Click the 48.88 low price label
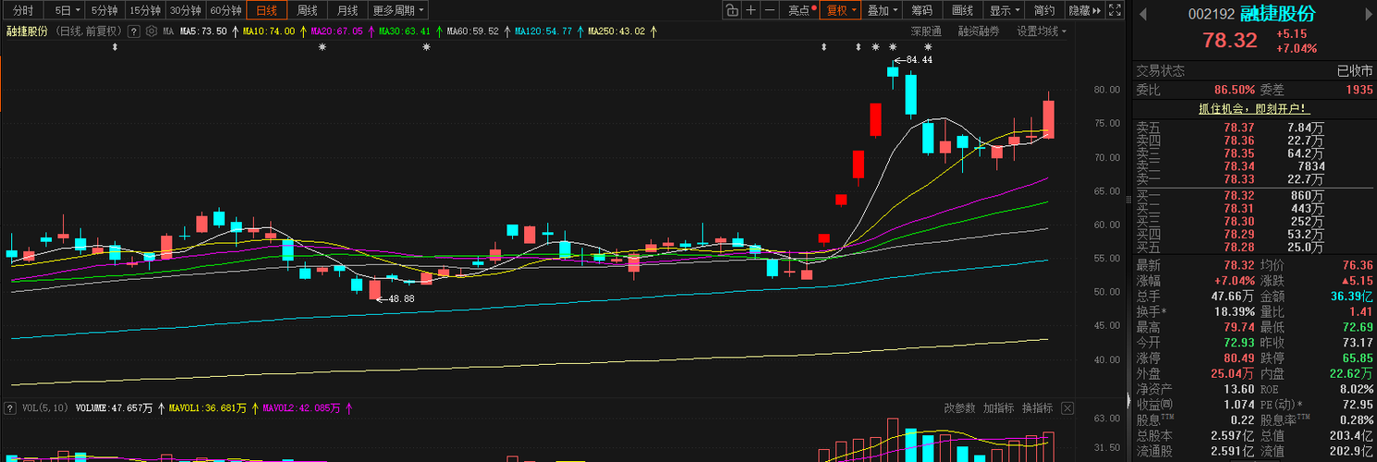The height and width of the screenshot is (462, 1377). (401, 298)
